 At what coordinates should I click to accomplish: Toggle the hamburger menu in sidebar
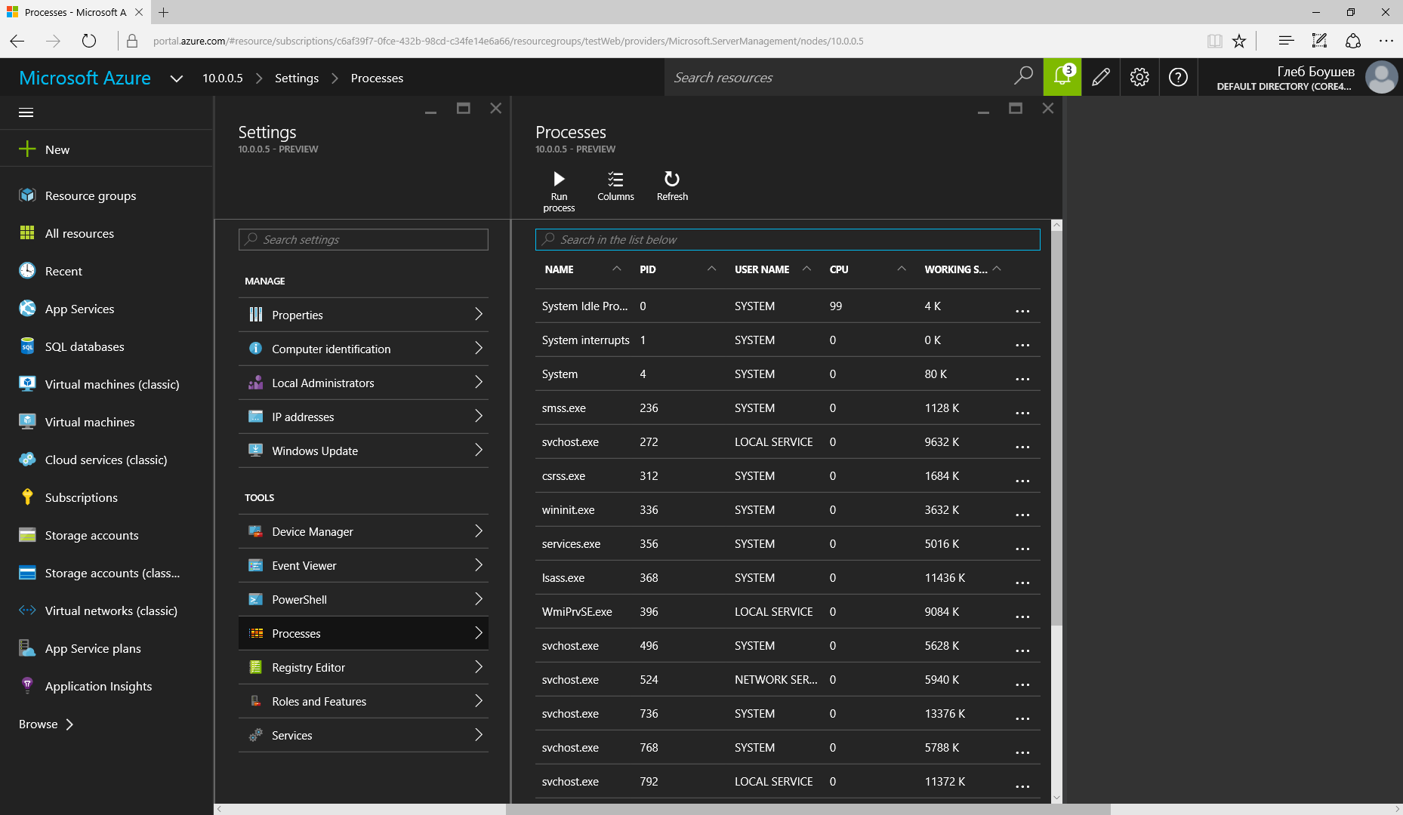pos(26,112)
